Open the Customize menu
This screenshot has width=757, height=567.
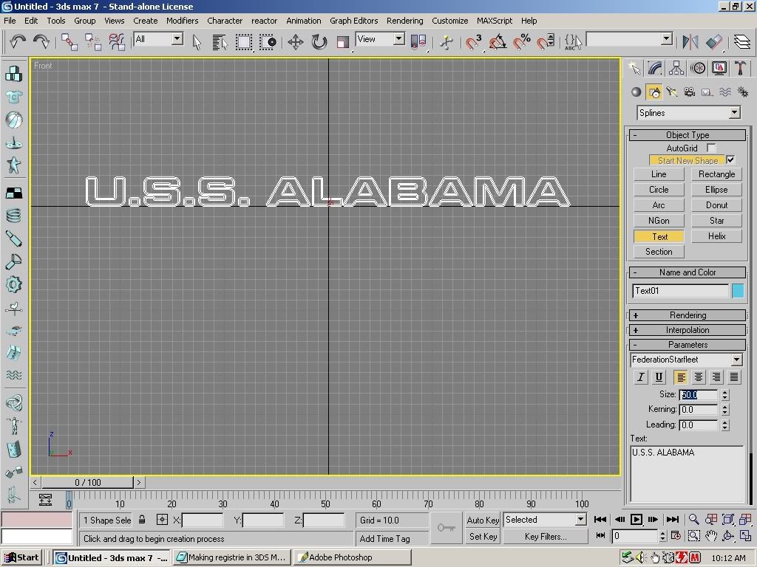pyautogui.click(x=450, y=21)
